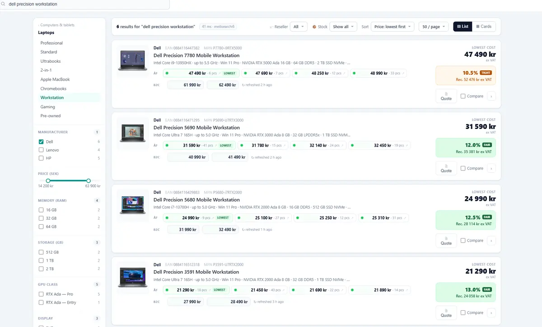Viewport: 542px width, 327px height.
Task: Click the 10.5% TIGHT margin box
Action: 466,76
